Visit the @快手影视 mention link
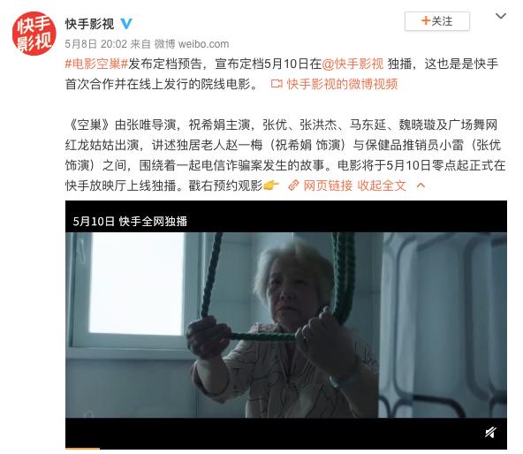 tap(352, 64)
